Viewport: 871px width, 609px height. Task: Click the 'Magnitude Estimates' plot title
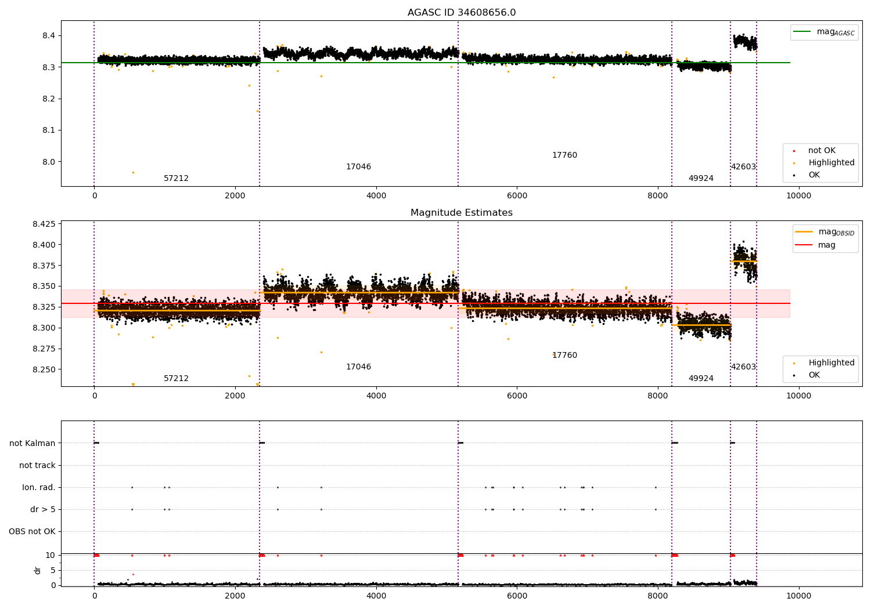(462, 213)
